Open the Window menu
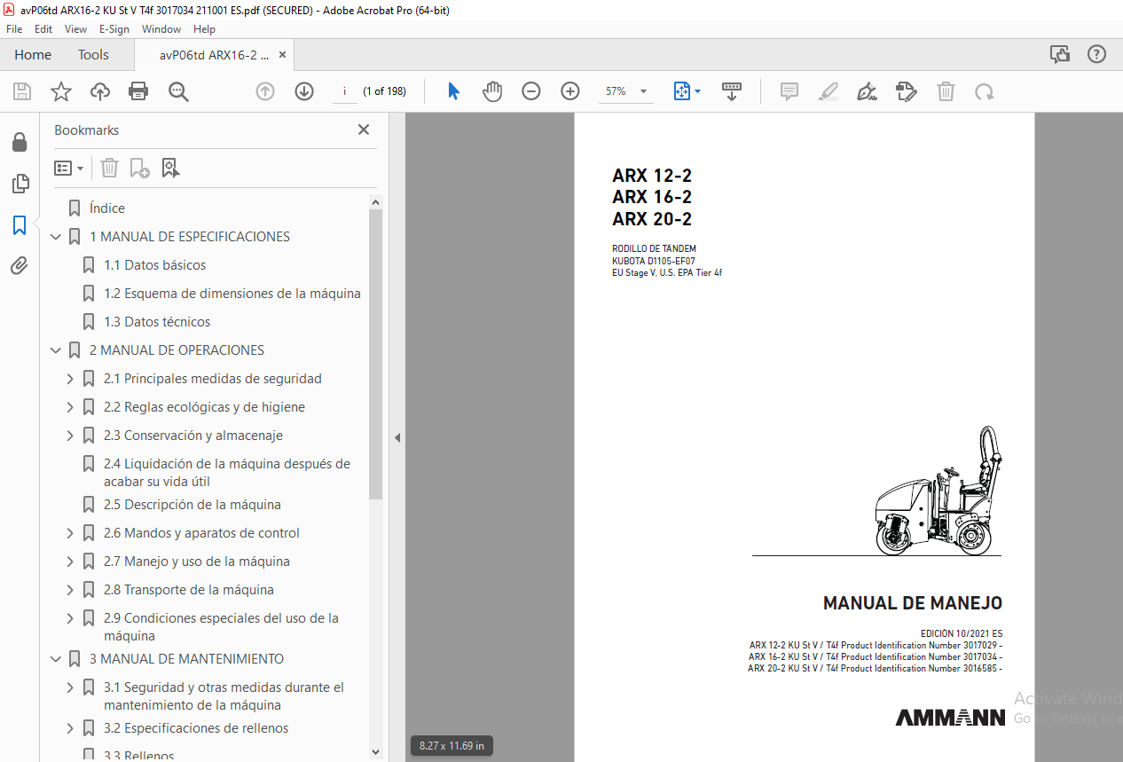The image size is (1123, 762). 161,29
